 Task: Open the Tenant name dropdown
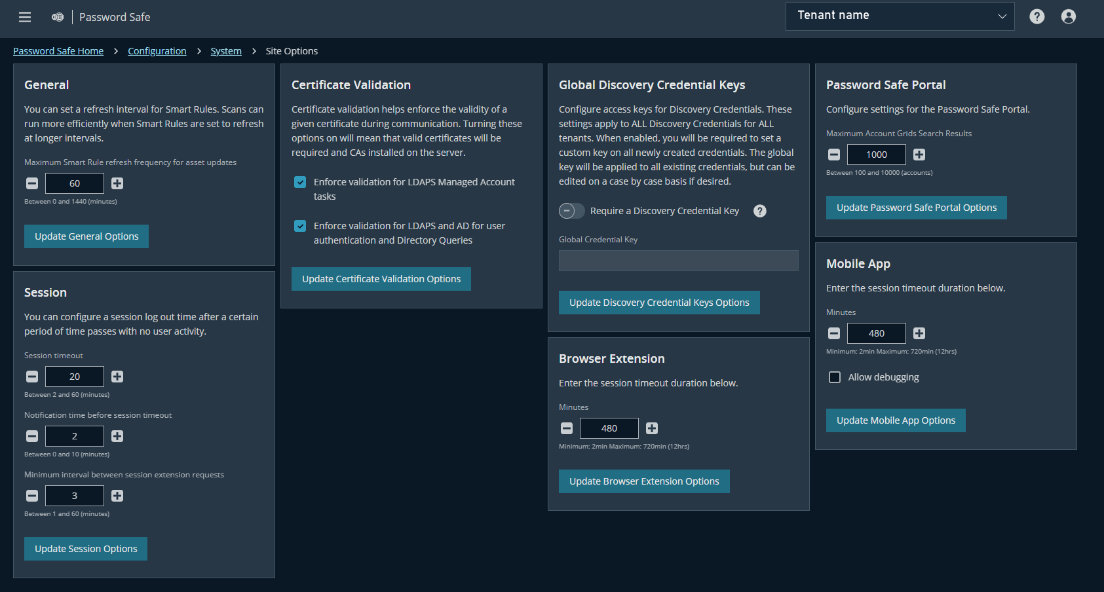tap(900, 16)
